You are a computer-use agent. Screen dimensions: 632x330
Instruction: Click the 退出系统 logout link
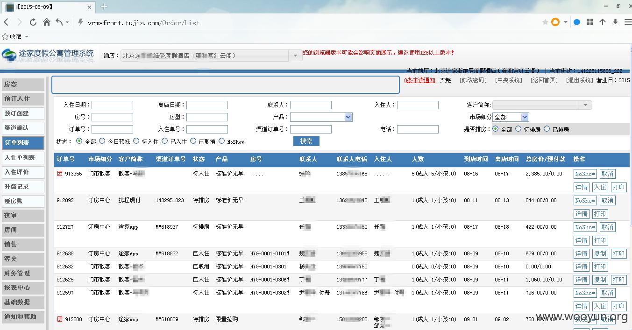coord(579,80)
